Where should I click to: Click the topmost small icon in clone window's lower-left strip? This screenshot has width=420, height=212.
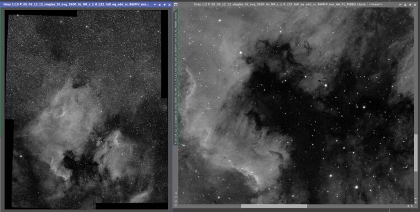click(x=176, y=193)
